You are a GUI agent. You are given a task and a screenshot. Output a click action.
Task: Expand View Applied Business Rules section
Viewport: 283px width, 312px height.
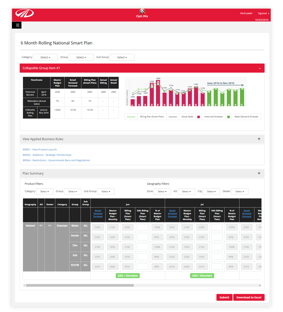pos(259,139)
